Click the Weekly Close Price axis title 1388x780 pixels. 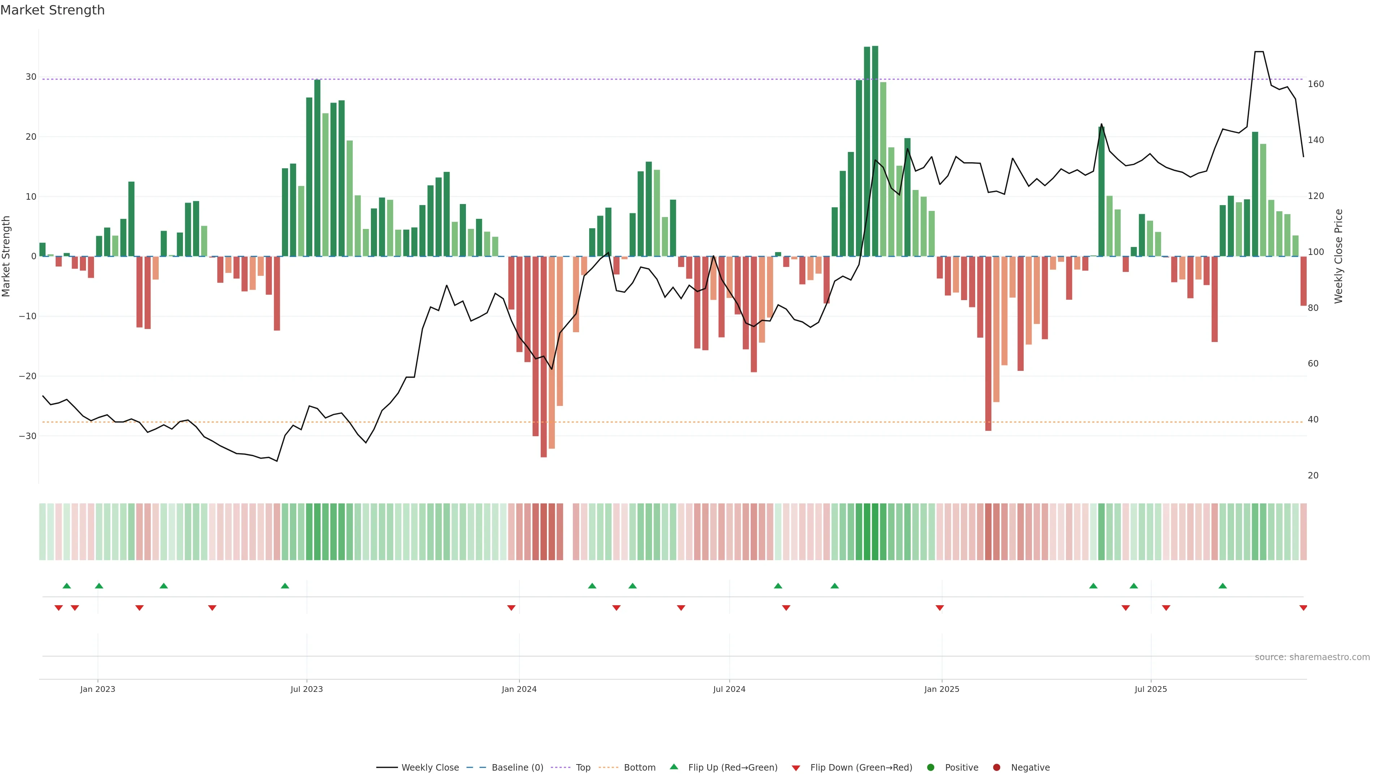tap(1338, 256)
